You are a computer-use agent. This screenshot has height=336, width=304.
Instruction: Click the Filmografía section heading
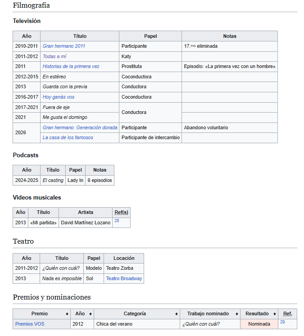coord(31,5)
